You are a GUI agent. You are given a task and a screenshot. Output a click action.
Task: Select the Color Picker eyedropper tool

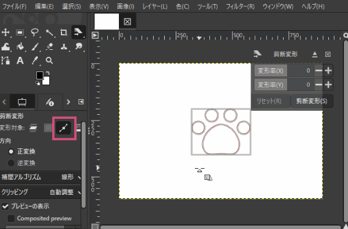(35, 60)
